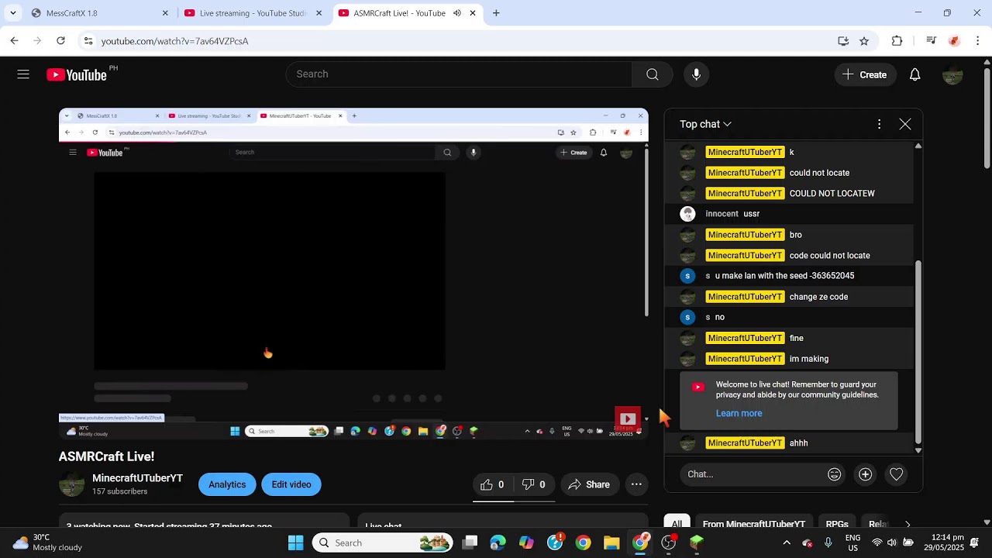This screenshot has width=992, height=558.
Task: Toggle the microphone tray icon
Action: pos(828,542)
